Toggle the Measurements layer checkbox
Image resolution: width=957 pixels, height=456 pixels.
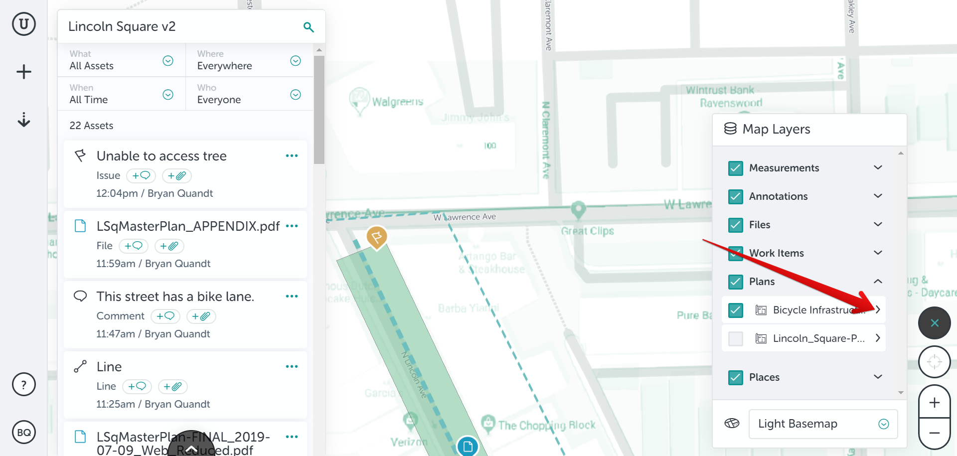(736, 168)
